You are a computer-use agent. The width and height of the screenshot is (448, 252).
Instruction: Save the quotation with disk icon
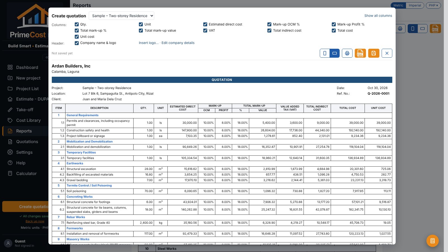click(x=374, y=53)
